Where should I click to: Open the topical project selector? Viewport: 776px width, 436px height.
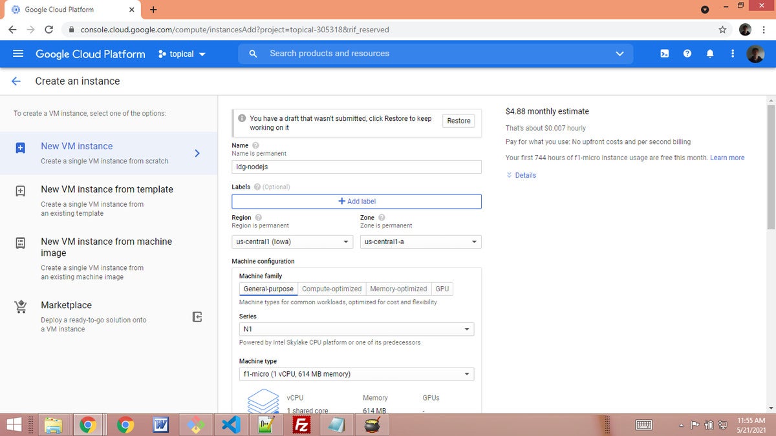click(x=182, y=54)
